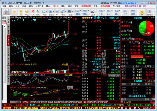Open the F10 company info icon
157x111 pixels.
(x=57, y=11)
